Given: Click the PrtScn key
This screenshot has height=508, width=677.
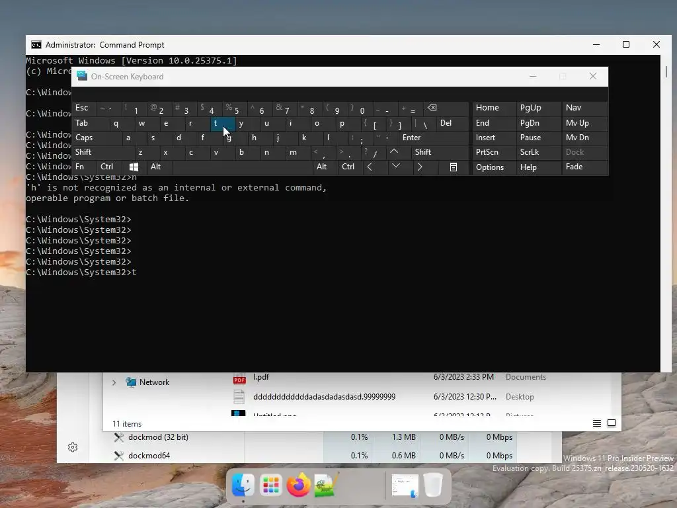Looking at the screenshot, I should tap(494, 152).
